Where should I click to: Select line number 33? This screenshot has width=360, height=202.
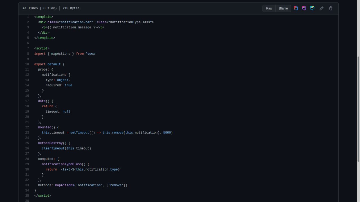click(x=27, y=185)
